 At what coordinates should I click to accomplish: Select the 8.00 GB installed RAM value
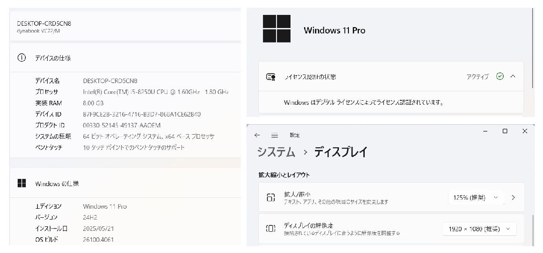coord(94,103)
